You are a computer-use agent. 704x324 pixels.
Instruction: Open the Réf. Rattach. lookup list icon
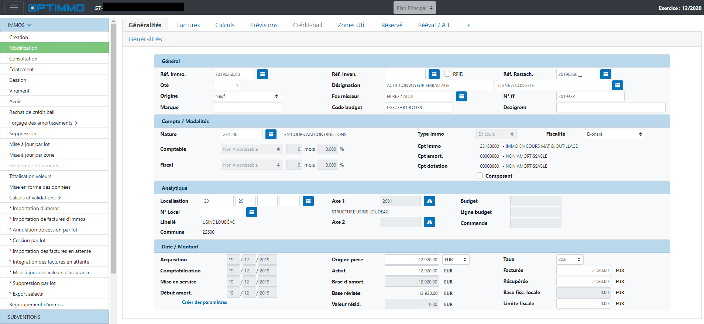pos(606,74)
